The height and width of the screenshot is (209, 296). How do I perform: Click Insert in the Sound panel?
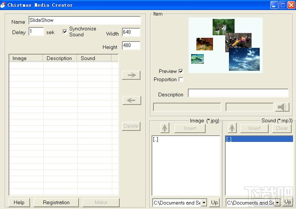[x=254, y=128]
